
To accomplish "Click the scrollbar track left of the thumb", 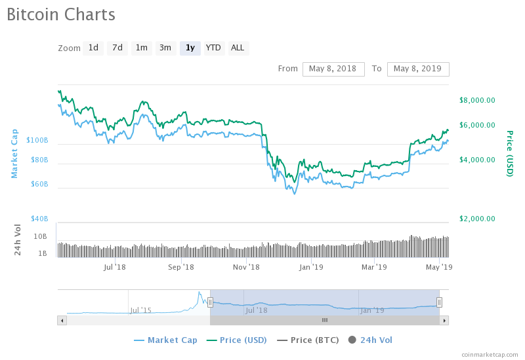I will [138, 321].
